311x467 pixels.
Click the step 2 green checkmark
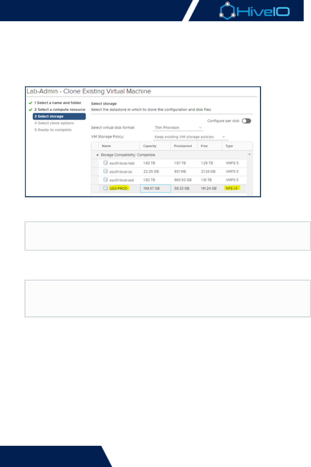[30, 110]
